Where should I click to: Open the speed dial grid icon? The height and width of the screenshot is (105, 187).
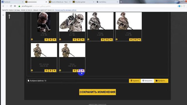15,6
